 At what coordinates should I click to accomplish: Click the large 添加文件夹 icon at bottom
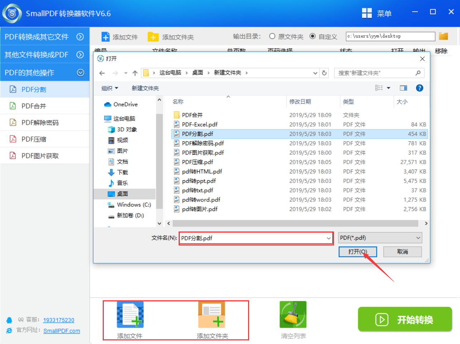click(212, 315)
